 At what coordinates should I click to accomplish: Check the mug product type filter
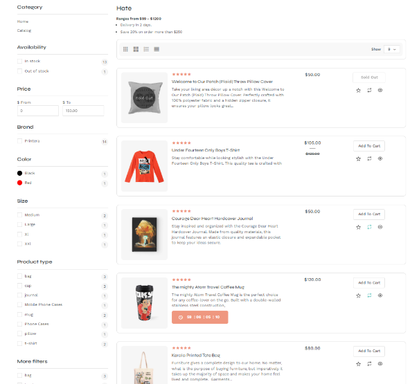point(20,315)
